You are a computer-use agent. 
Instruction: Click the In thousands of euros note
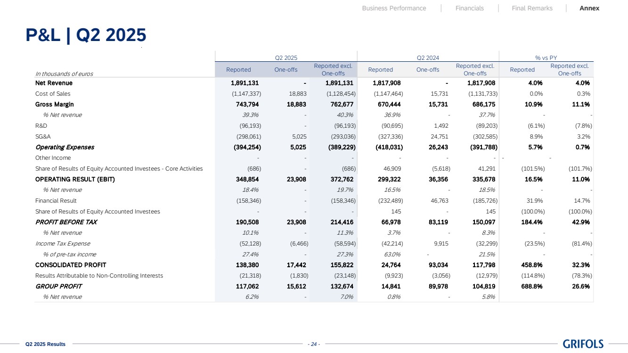(x=64, y=74)
